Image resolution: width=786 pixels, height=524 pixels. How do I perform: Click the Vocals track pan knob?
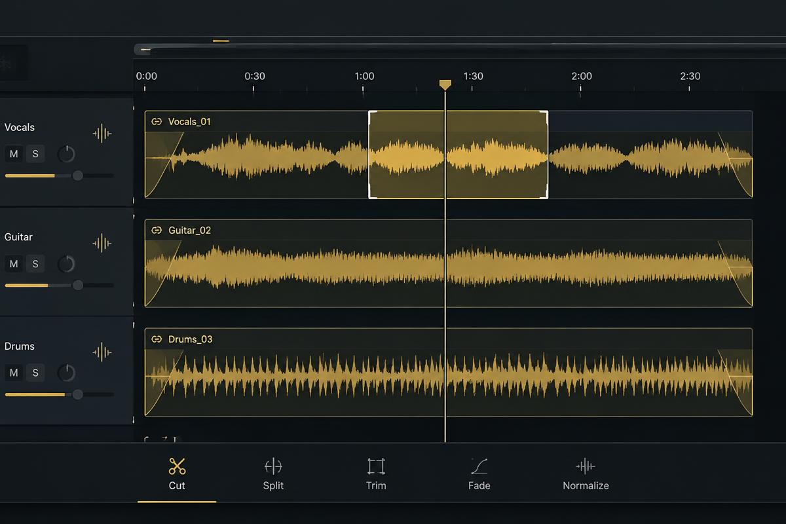(x=66, y=155)
